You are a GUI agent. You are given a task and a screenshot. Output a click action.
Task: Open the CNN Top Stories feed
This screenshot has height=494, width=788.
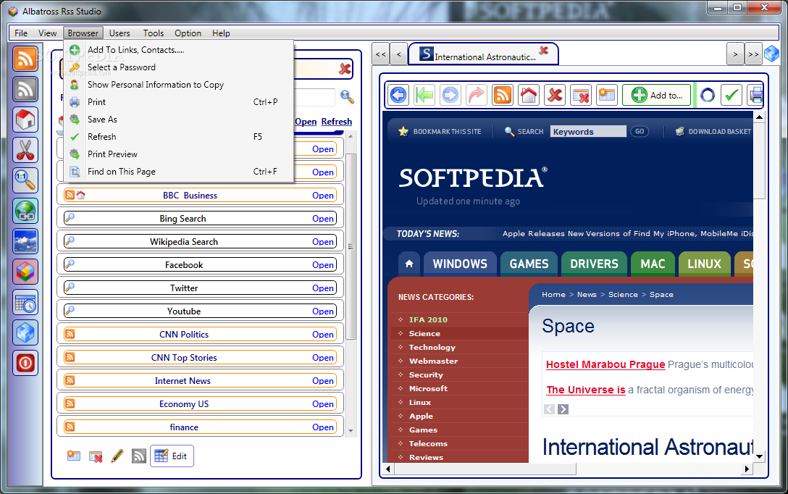[322, 358]
